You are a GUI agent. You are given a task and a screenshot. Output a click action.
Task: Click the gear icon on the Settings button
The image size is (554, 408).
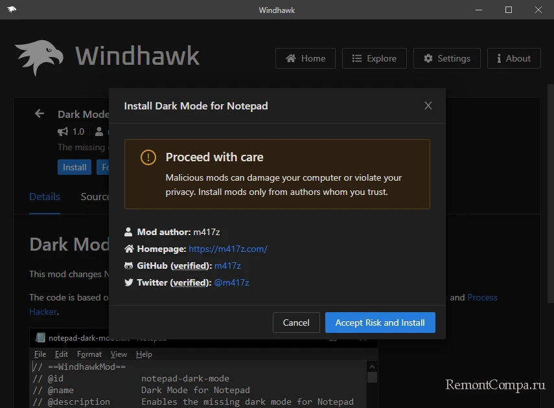[428, 58]
